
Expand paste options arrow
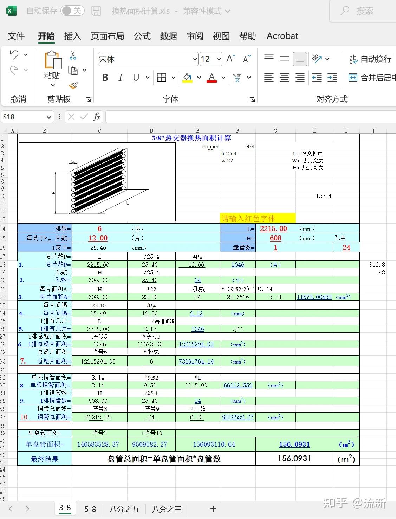pyautogui.click(x=53, y=85)
